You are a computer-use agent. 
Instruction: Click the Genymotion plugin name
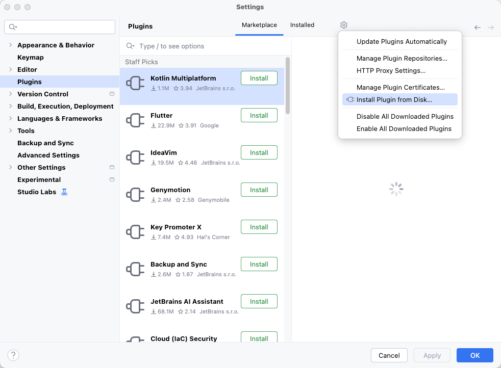[x=170, y=190]
